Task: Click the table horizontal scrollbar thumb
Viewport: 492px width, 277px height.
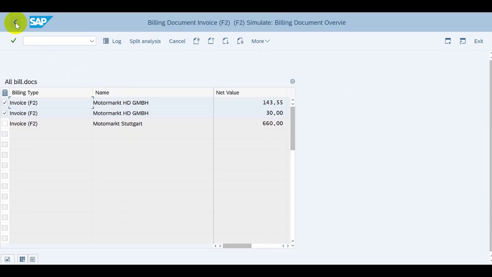Action: [x=237, y=246]
